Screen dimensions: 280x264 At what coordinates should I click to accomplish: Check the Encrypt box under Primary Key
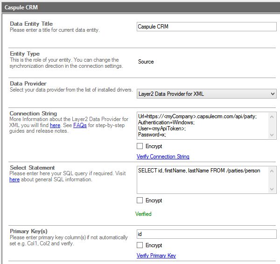tap(140, 245)
